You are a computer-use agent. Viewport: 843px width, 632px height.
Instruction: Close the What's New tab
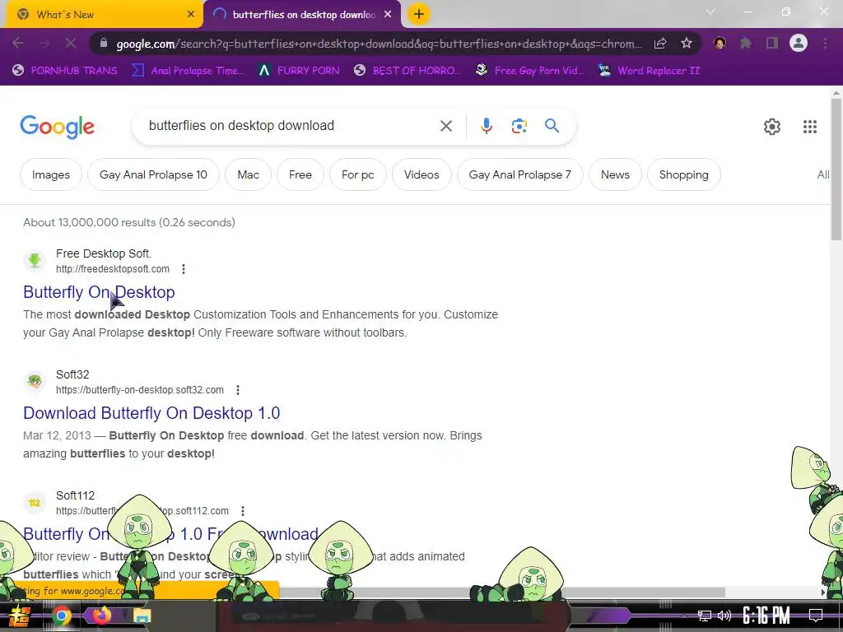pos(191,15)
